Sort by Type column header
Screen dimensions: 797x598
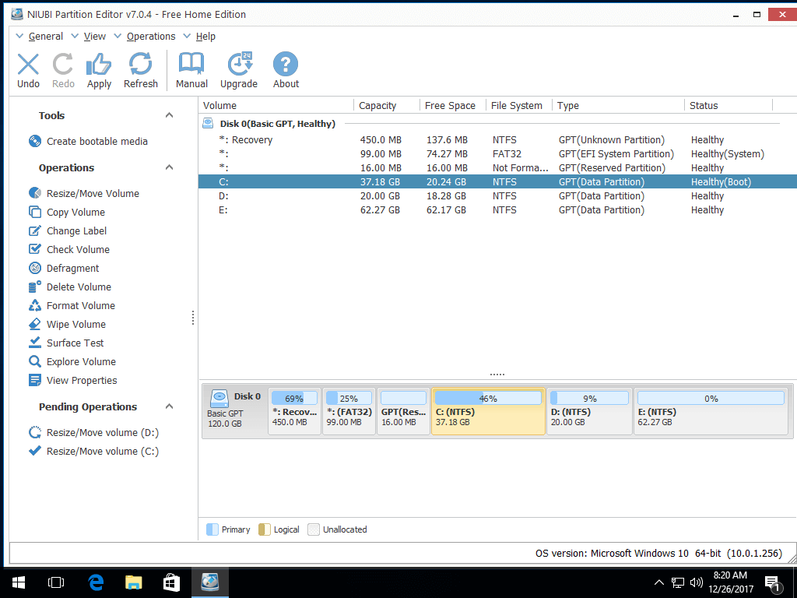pos(619,105)
